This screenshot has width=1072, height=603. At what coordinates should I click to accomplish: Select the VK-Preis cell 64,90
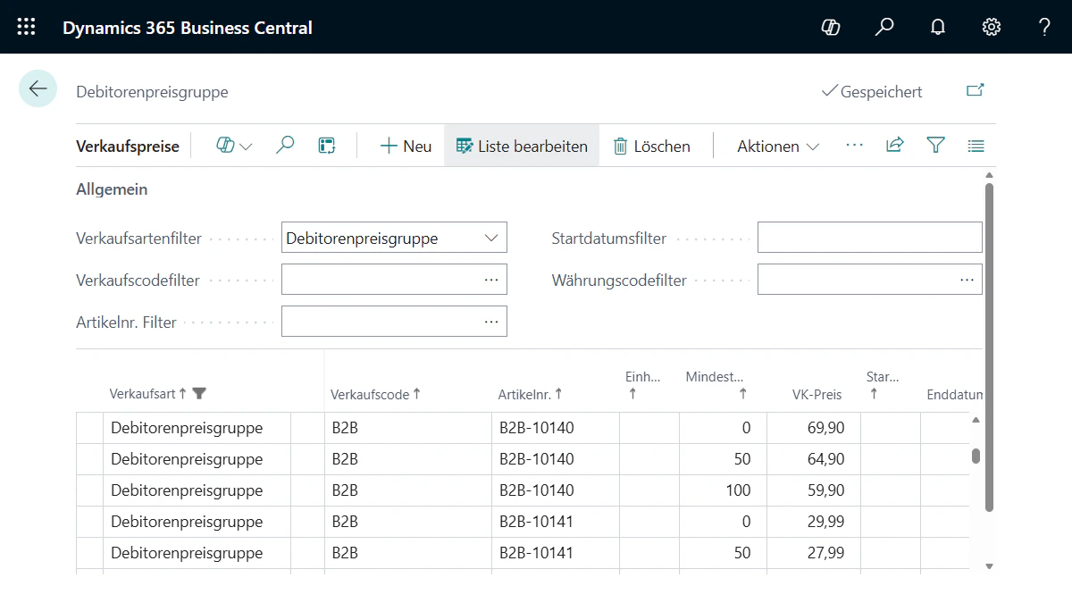coord(814,459)
